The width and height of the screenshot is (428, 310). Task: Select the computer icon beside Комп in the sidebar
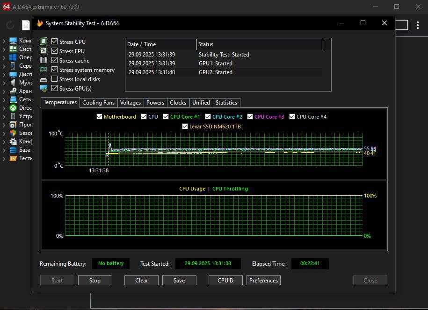13,41
